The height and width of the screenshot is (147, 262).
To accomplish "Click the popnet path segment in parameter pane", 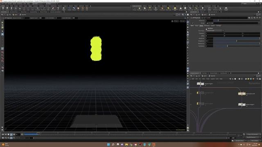I will click(212, 15).
